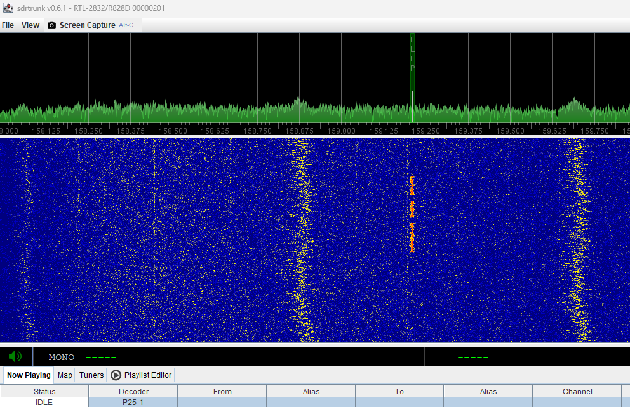Click the To column header
Image resolution: width=630 pixels, height=407 pixels.
(x=399, y=391)
